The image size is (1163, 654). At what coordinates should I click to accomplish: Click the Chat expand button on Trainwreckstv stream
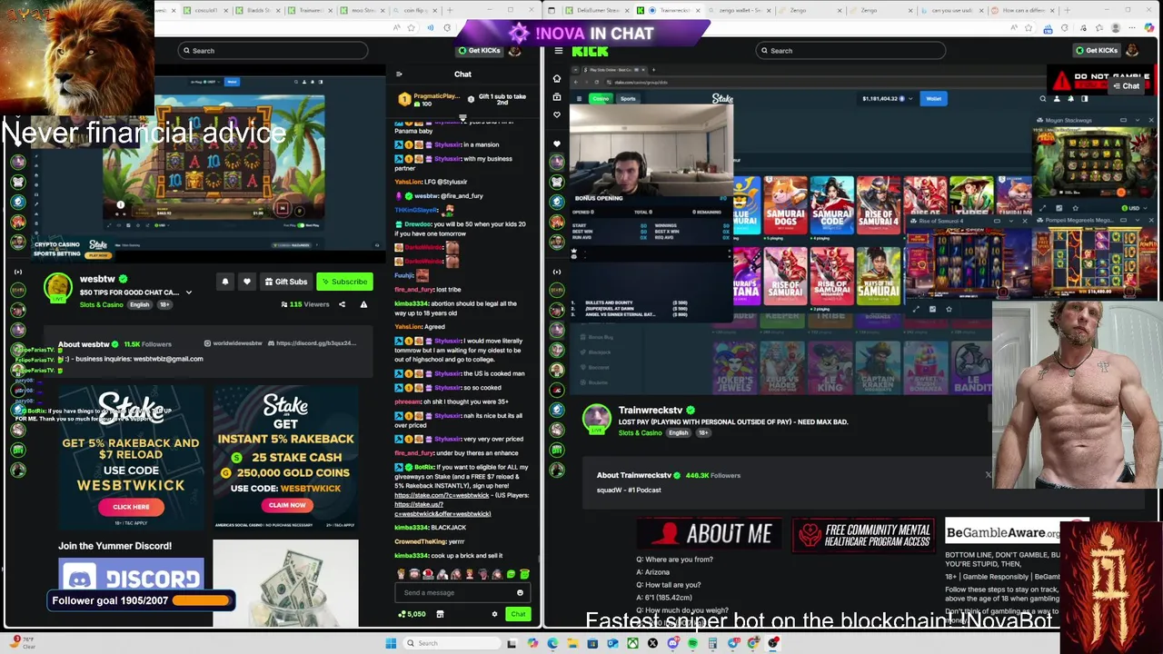[1127, 86]
